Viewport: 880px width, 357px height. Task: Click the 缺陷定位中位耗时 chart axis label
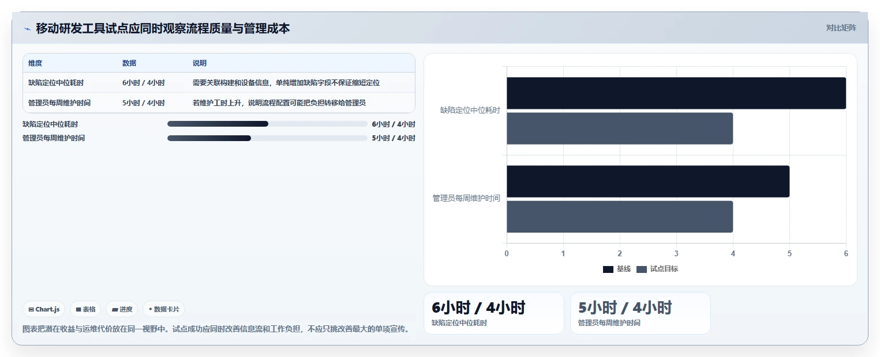click(470, 110)
